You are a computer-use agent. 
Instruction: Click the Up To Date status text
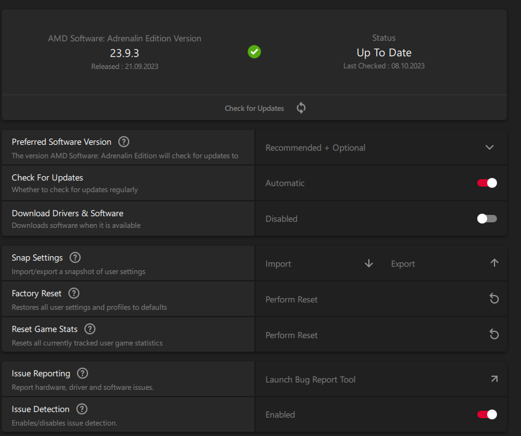[384, 52]
